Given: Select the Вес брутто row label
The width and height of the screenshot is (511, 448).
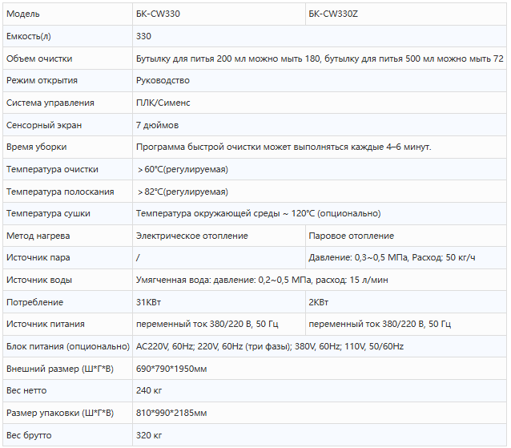Looking at the screenshot, I should coord(67,435).
